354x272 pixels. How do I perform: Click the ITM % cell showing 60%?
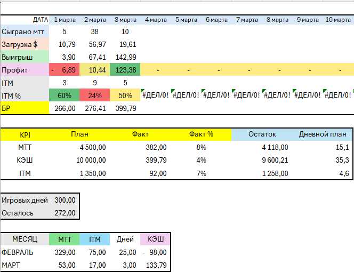point(65,95)
